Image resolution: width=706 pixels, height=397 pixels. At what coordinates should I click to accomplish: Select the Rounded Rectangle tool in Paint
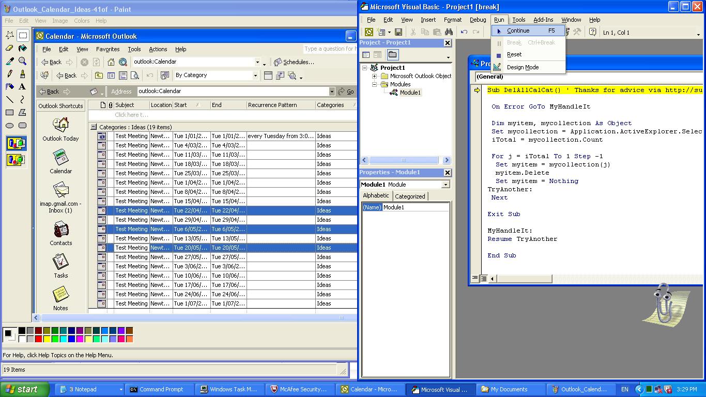(x=23, y=126)
